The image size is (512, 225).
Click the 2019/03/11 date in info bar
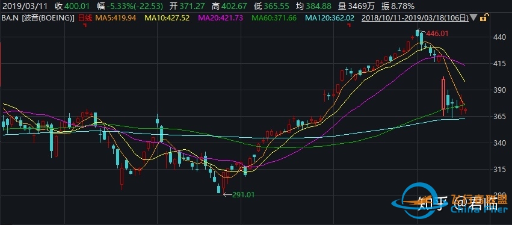[25, 6]
